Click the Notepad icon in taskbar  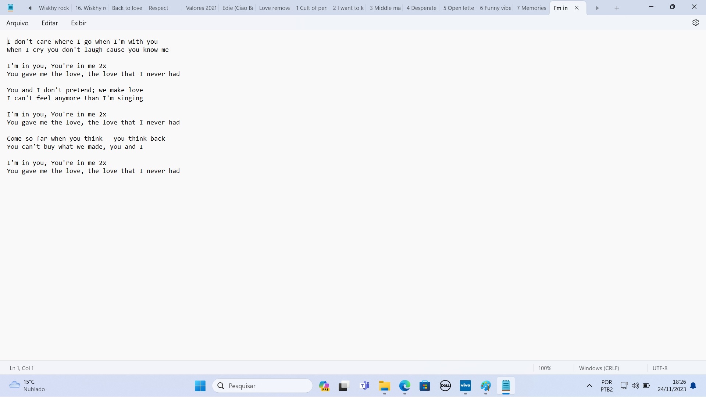(x=506, y=386)
